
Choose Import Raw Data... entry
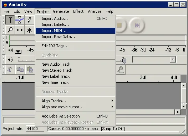pos(76,37)
